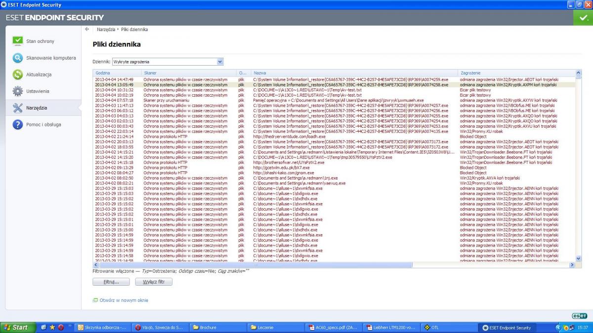Open the Stan ochrony section icon
Viewport: 593px width, 333px height.
(x=18, y=41)
